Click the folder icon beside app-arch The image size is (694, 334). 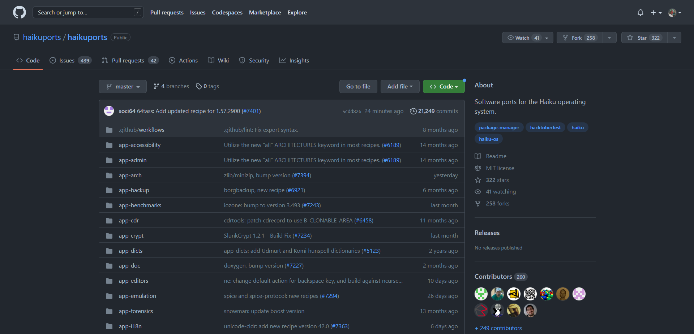109,175
